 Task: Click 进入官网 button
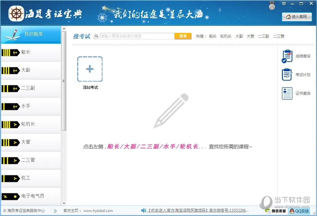[296, 17]
